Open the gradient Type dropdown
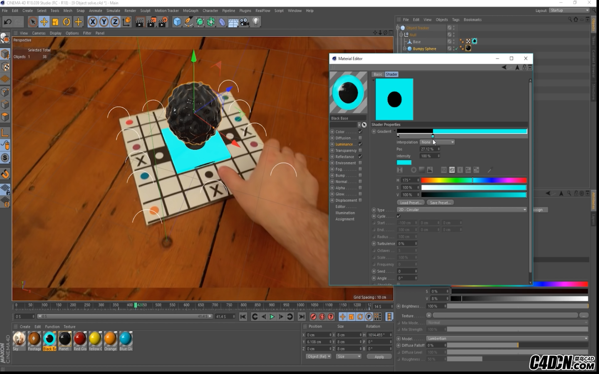The height and width of the screenshot is (374, 599). [x=462, y=210]
